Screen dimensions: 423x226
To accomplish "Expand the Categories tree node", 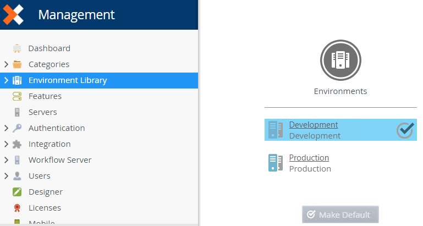I will (6, 64).
